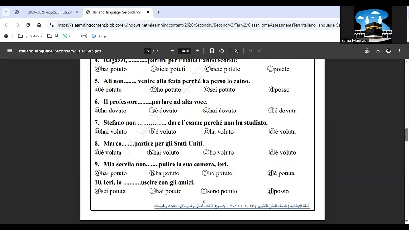Rotate the PDF counterclockwise

pos(221,51)
